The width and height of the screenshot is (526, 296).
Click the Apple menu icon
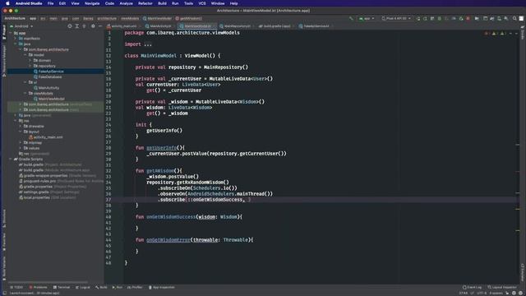[7, 3]
